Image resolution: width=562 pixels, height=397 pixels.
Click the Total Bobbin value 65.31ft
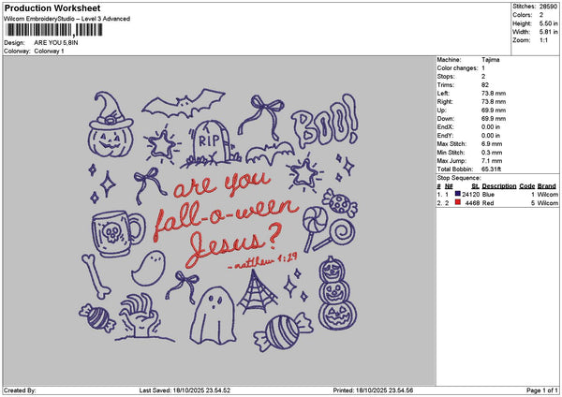(x=492, y=169)
